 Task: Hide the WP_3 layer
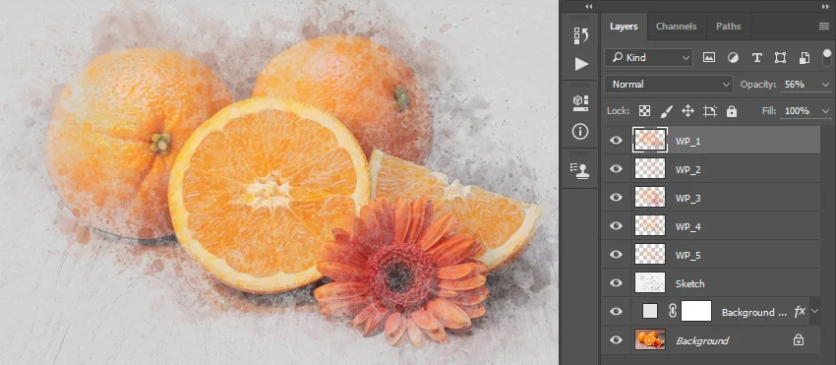(x=616, y=198)
